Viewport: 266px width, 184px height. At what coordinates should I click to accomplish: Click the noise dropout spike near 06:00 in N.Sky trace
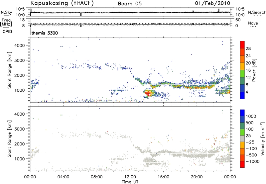[x=81, y=15]
